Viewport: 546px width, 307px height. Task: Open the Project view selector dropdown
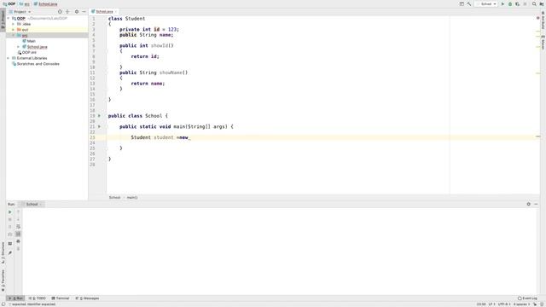tap(20, 11)
